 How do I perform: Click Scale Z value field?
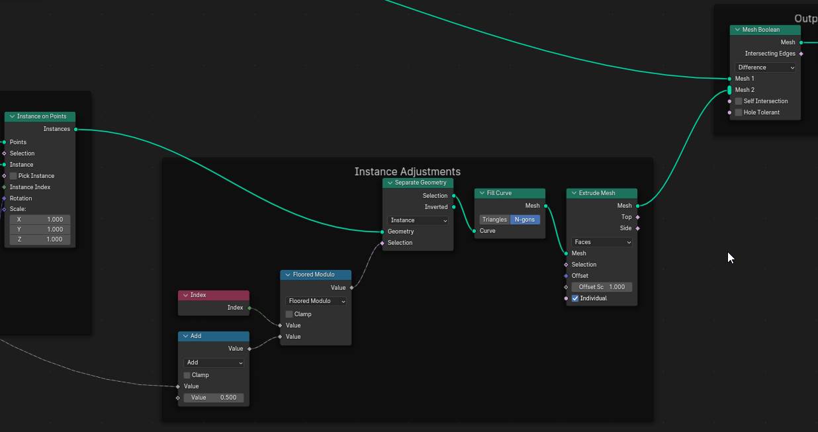(40, 239)
